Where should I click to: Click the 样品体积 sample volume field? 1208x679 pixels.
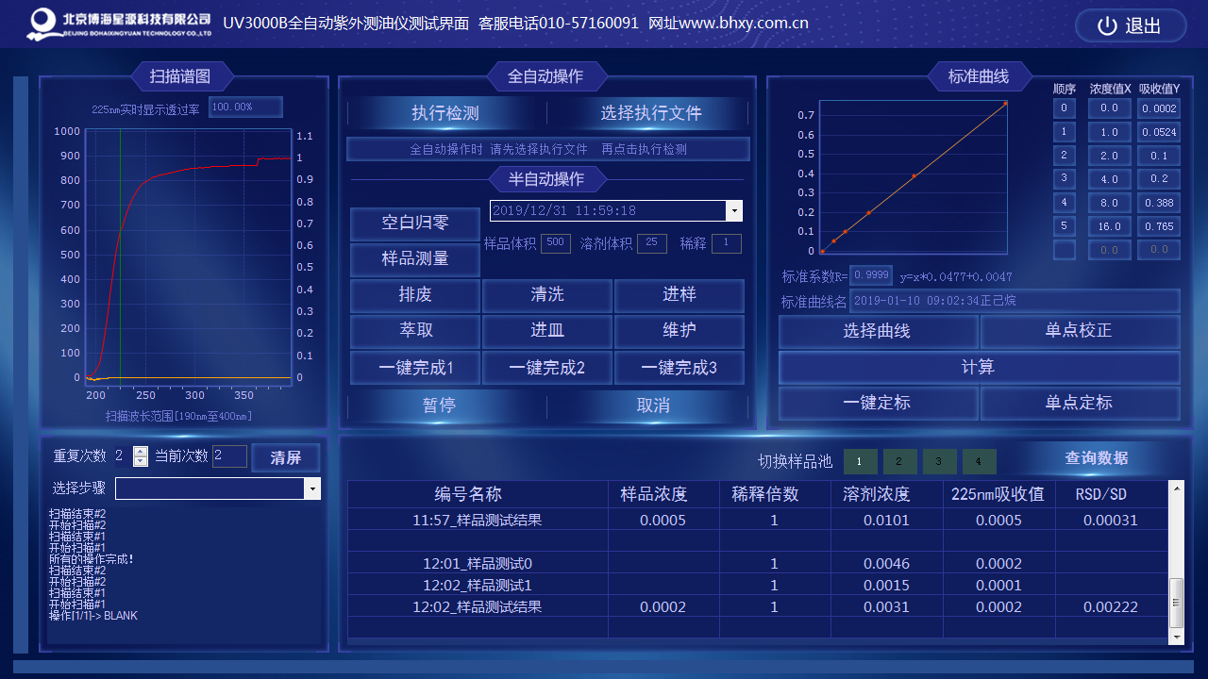coord(555,243)
